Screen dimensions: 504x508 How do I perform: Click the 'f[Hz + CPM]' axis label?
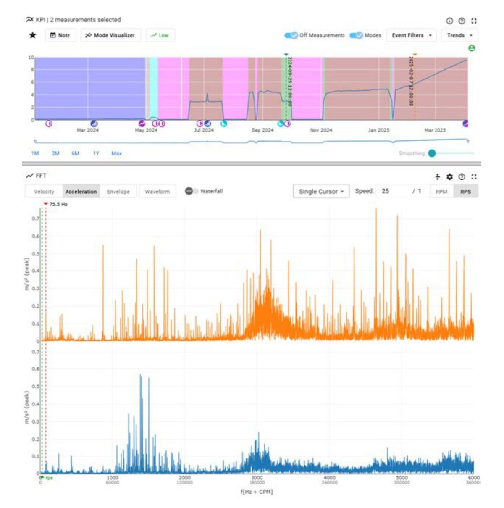(257, 492)
